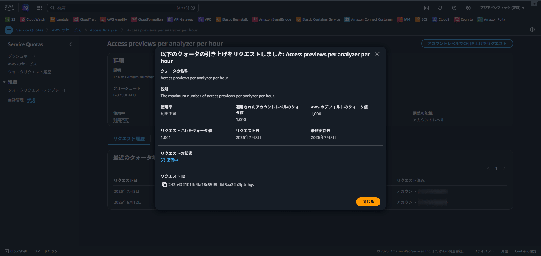
Task: Open 自動管理 in the sidebar
Action: click(16, 100)
